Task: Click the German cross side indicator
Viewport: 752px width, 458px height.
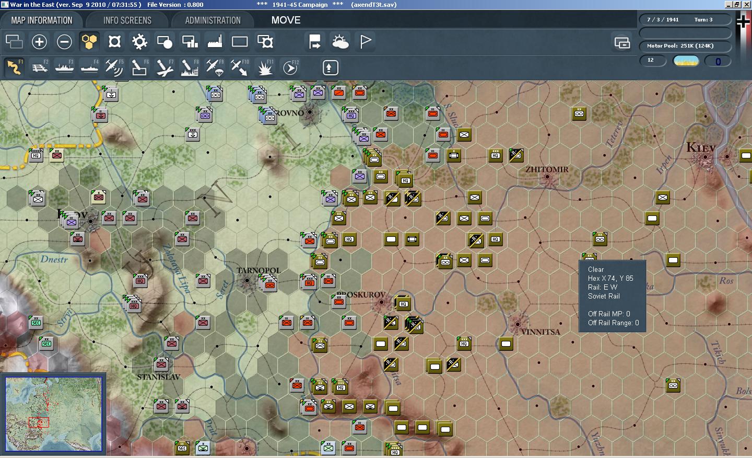Action: [x=743, y=22]
